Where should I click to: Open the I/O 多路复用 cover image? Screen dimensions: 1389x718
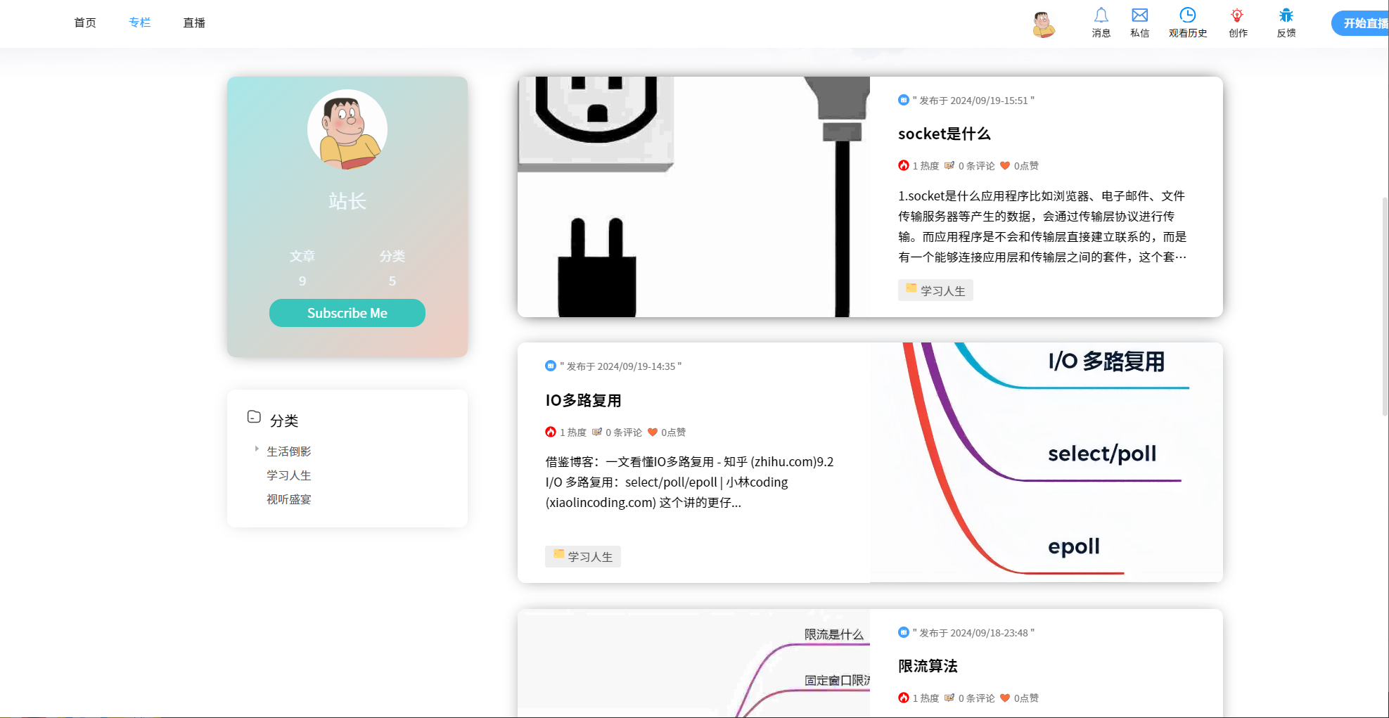point(1046,463)
